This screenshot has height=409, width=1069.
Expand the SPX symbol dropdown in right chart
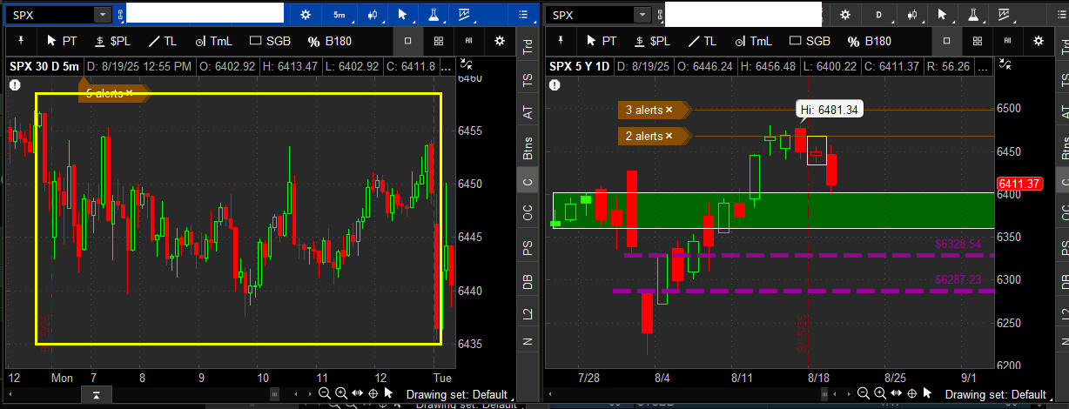click(642, 15)
